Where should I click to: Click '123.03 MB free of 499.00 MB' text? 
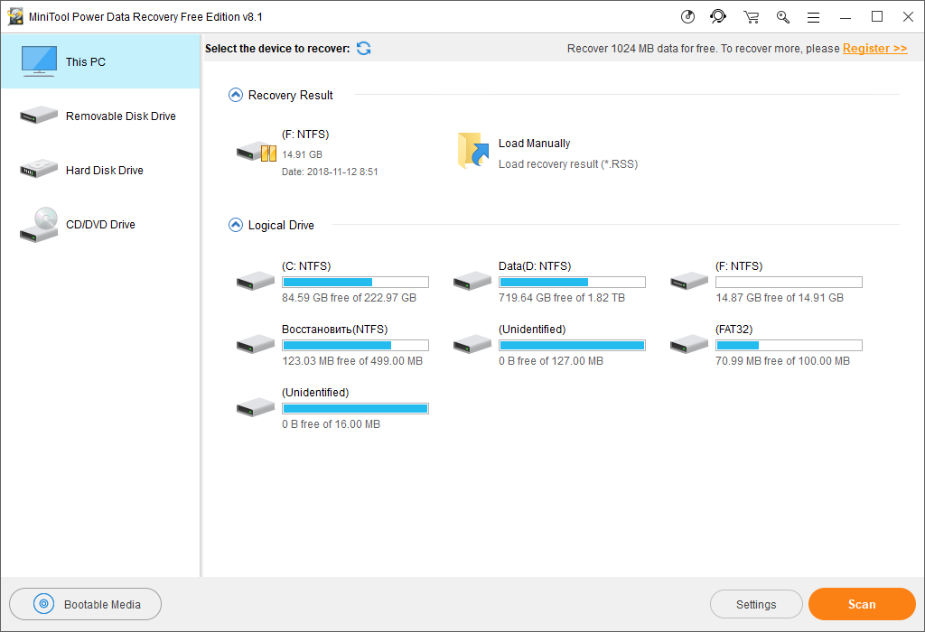(352, 361)
